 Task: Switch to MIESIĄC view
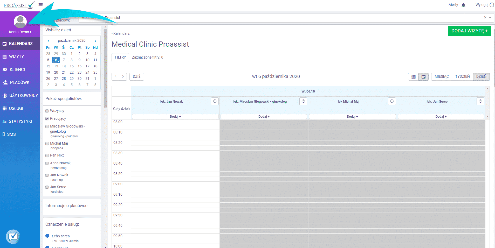pyautogui.click(x=442, y=77)
